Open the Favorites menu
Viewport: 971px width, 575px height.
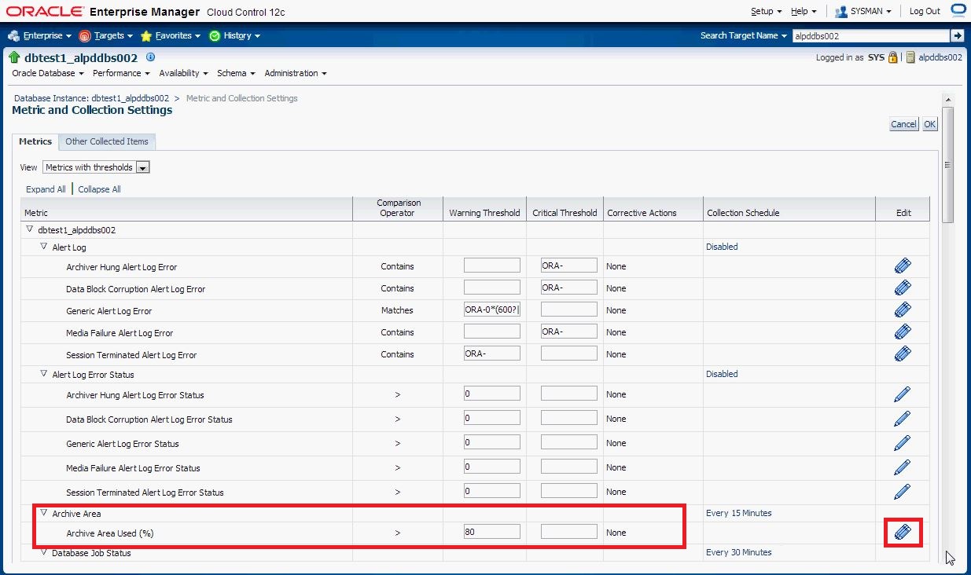(x=171, y=35)
